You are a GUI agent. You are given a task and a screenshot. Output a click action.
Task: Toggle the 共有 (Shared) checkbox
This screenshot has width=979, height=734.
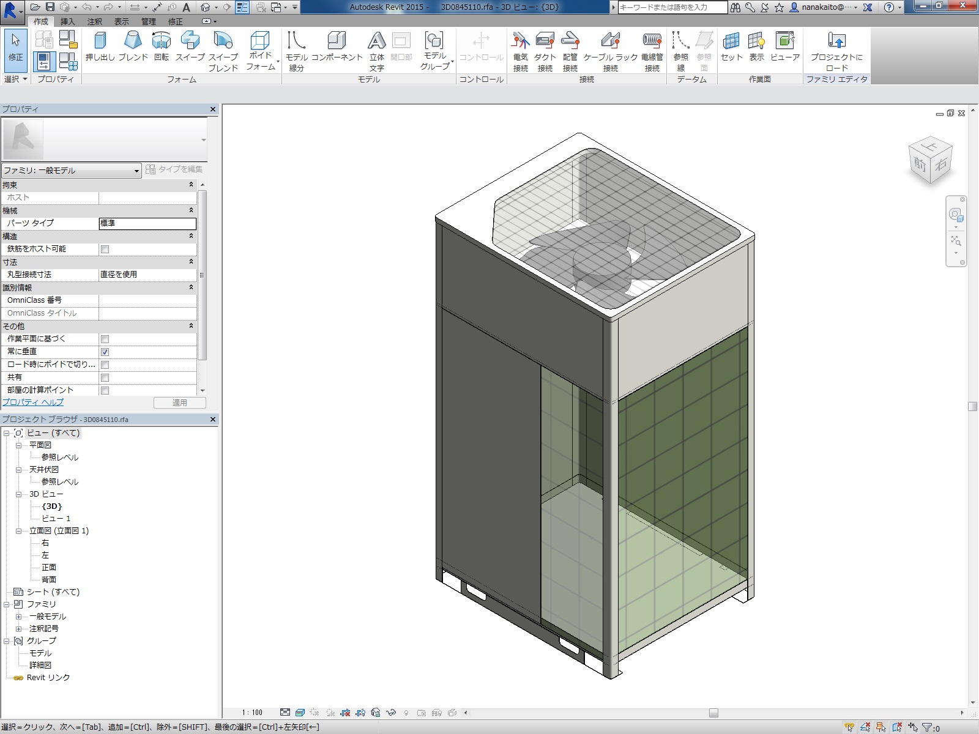pos(105,377)
